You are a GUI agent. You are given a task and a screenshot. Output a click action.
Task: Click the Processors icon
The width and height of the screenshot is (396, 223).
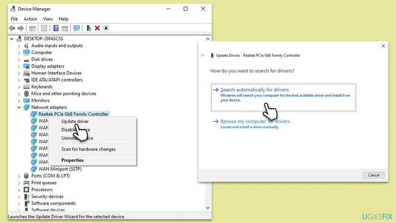[26, 190]
